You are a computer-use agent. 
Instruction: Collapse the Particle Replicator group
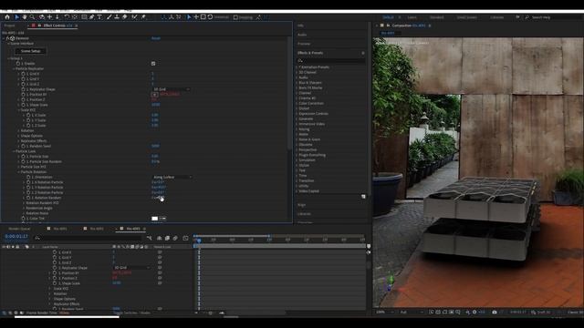tap(14, 69)
